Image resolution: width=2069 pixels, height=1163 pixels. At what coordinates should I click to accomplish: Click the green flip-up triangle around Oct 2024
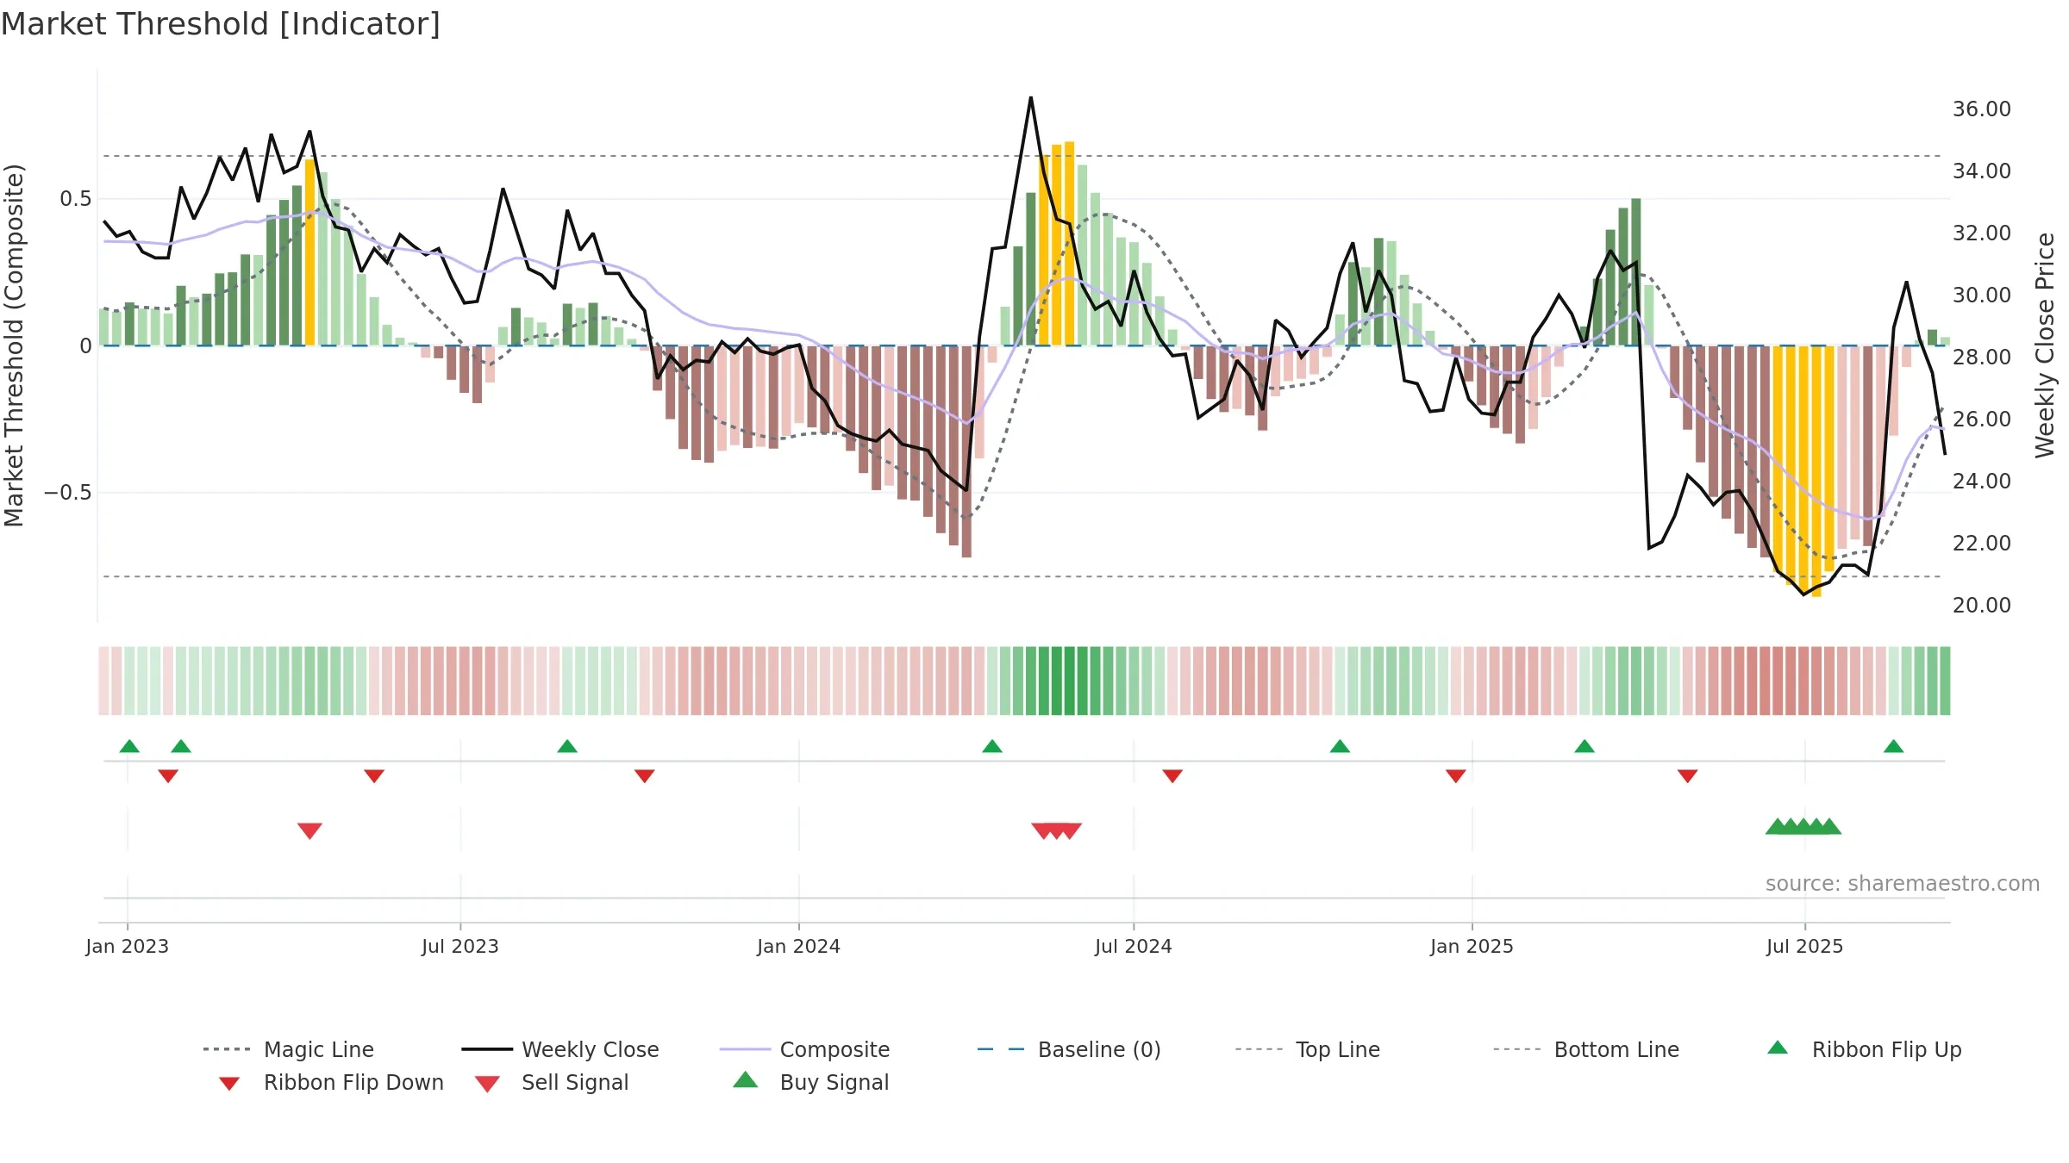1340,746
